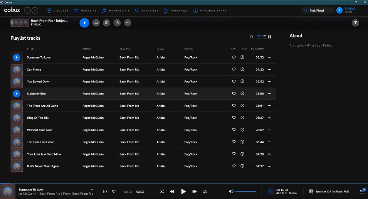The image size is (368, 199).
Task: Toggle repeat mode in player bar
Action: pos(205,192)
